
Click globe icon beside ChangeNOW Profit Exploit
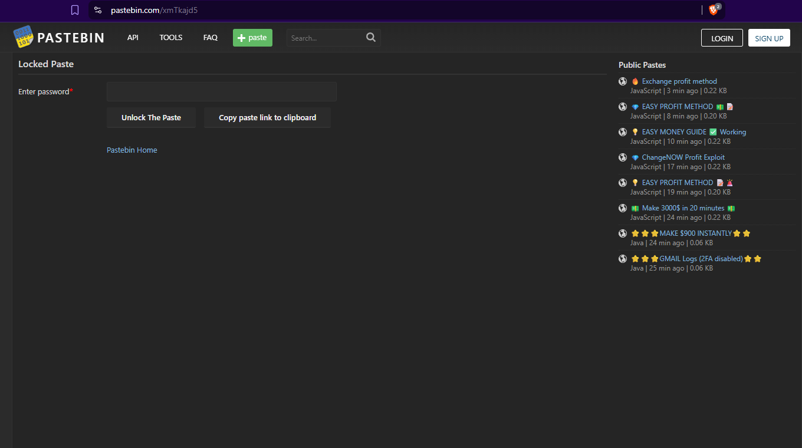623,157
